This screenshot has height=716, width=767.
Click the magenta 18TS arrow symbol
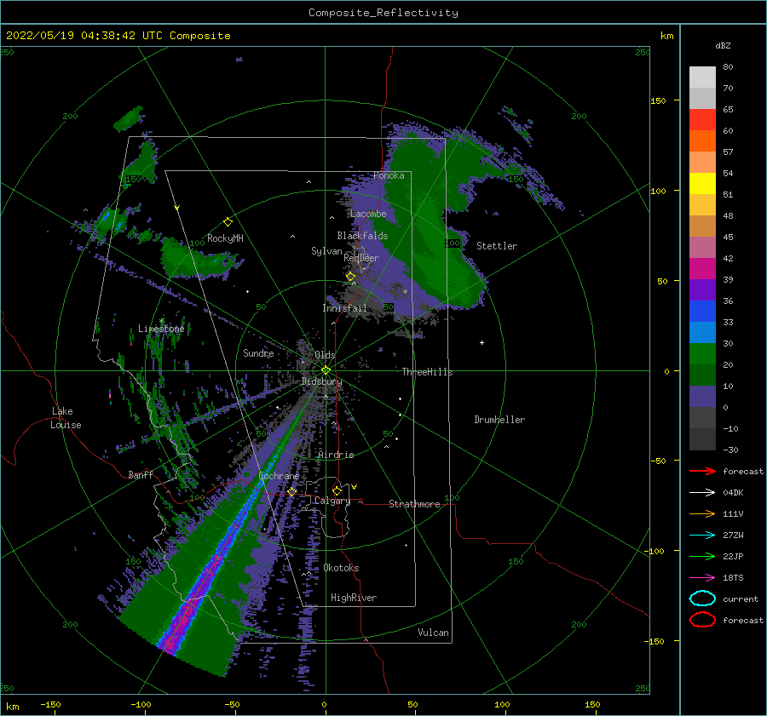point(702,578)
